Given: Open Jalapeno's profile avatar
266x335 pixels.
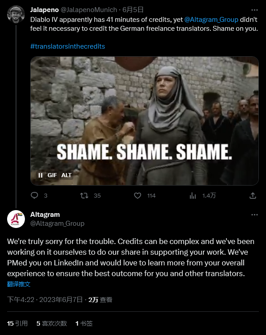Looking at the screenshot, I should pos(16,14).
